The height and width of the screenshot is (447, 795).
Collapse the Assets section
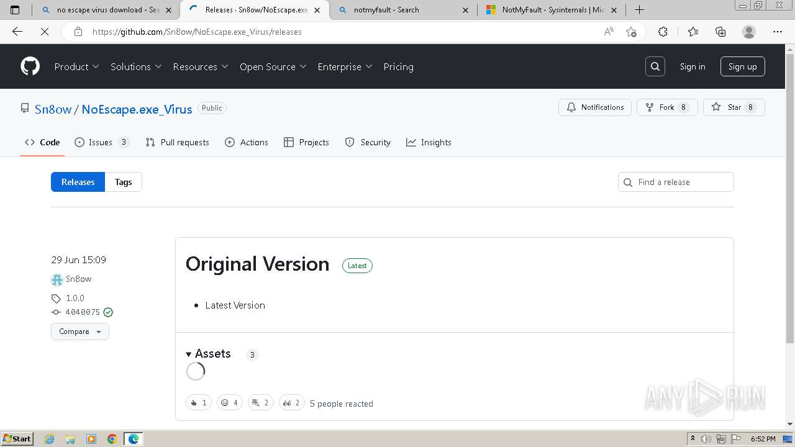point(209,354)
